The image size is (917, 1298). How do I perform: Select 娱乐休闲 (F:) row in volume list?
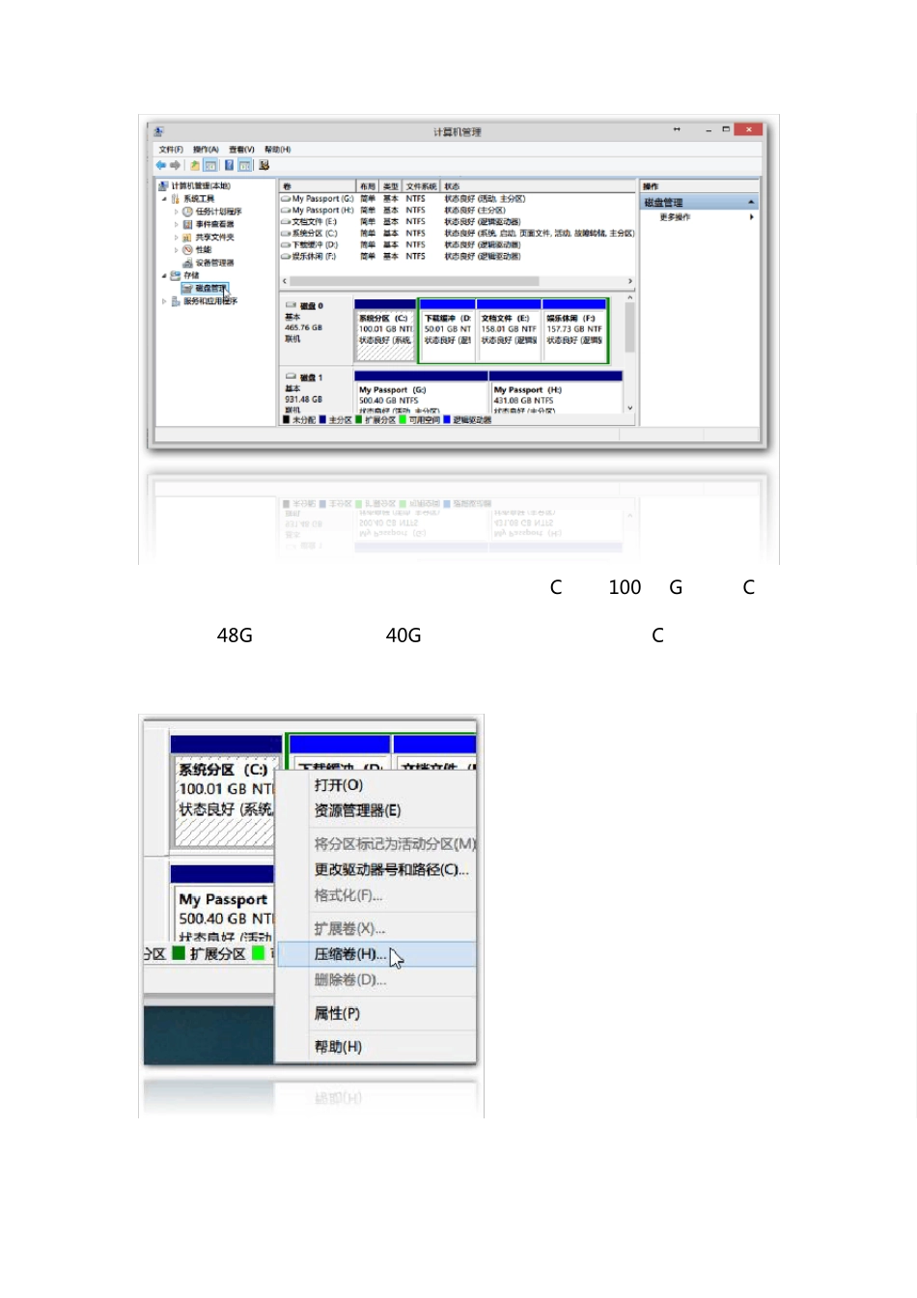(458, 256)
